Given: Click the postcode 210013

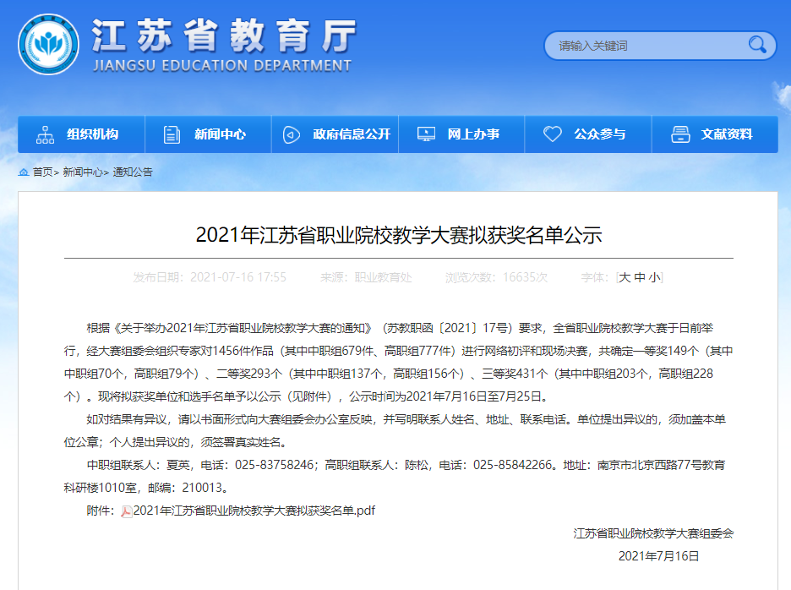Looking at the screenshot, I should pos(202,488).
